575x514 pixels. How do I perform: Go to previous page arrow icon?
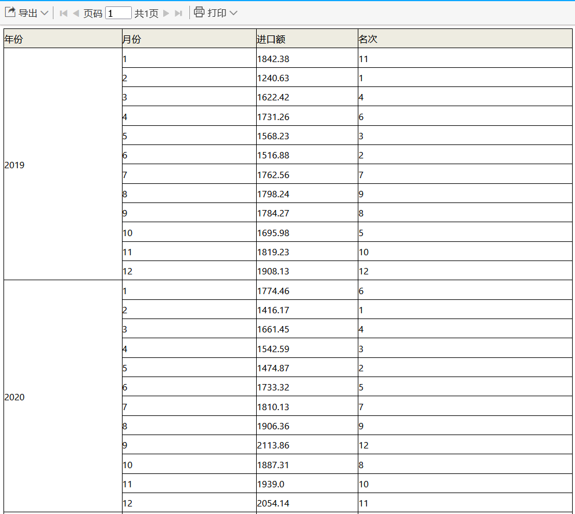76,13
